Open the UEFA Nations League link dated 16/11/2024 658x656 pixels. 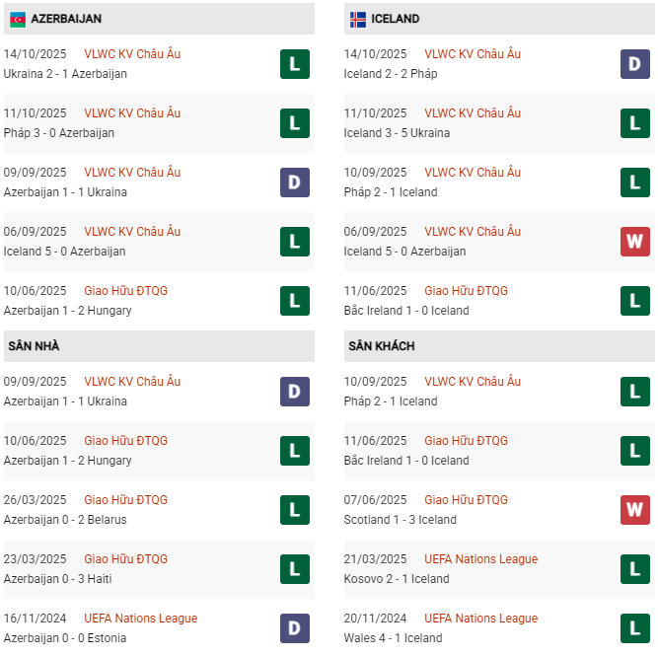pyautogui.click(x=140, y=619)
